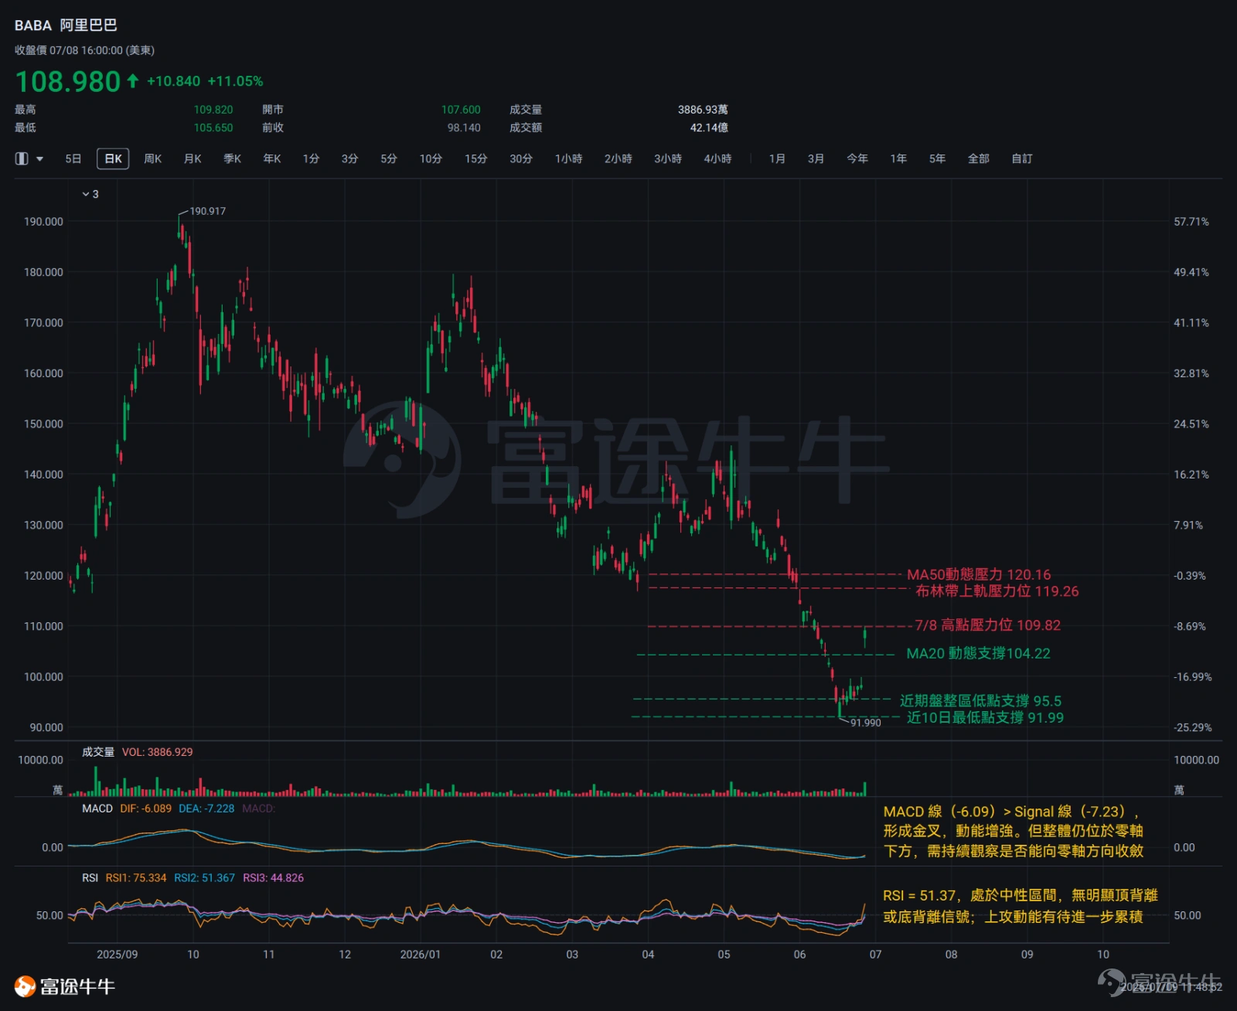Set the chart range to 今年
The width and height of the screenshot is (1237, 1011).
click(x=857, y=158)
